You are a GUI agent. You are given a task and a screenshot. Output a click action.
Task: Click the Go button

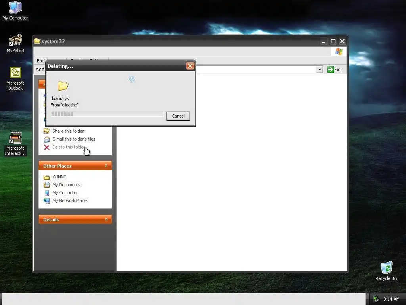(x=334, y=69)
